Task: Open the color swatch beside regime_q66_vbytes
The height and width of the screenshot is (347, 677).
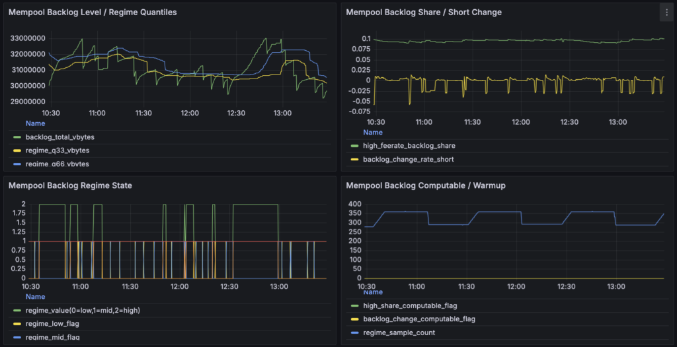Action: [x=17, y=164]
